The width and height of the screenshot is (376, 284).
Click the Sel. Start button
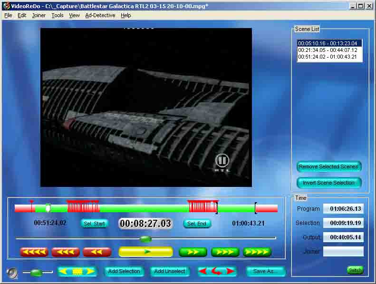pos(94,224)
